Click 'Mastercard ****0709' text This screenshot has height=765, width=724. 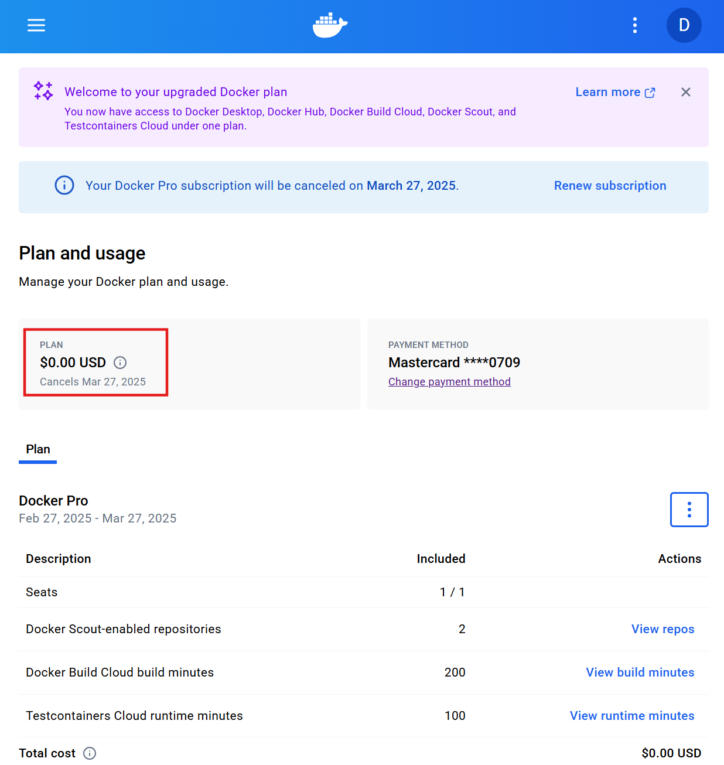tap(455, 363)
